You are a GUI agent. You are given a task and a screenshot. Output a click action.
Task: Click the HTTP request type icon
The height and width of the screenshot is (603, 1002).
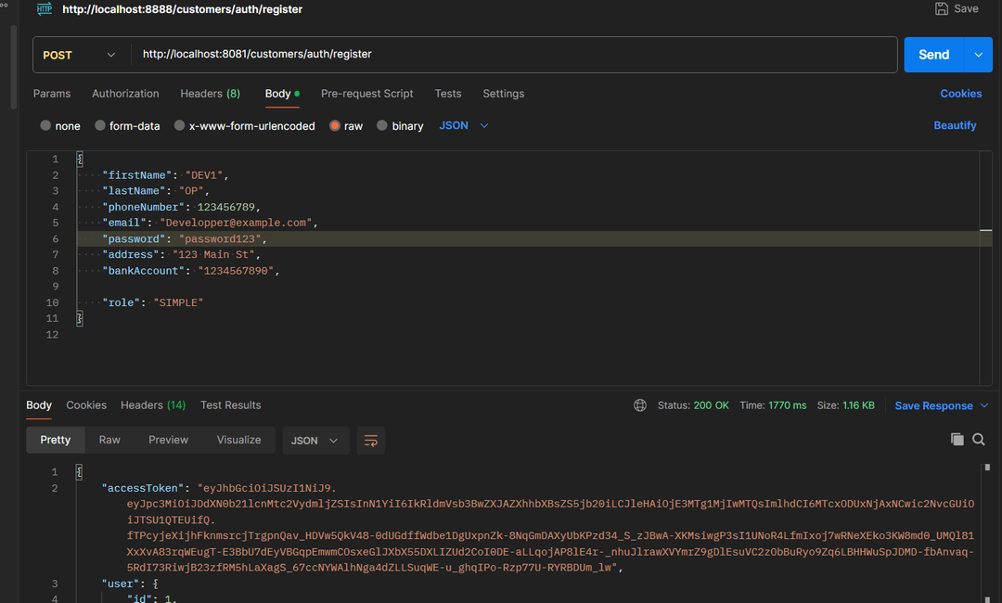pyautogui.click(x=44, y=9)
